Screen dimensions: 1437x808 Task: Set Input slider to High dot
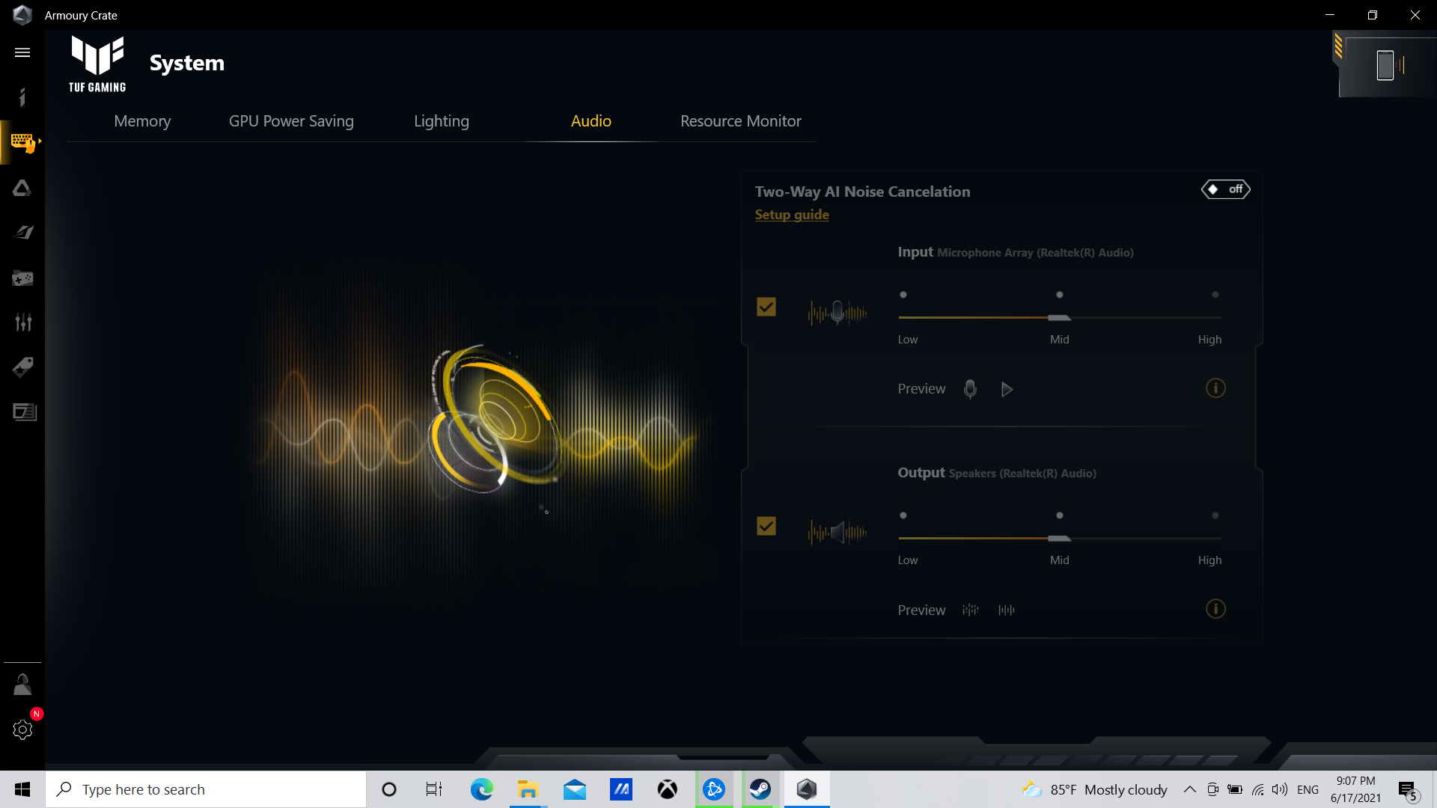tap(1215, 295)
